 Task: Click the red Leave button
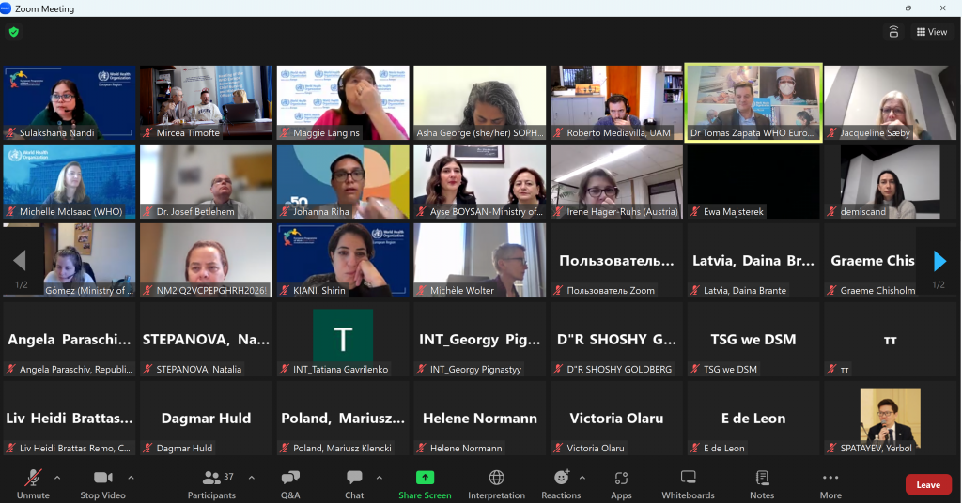coord(928,484)
